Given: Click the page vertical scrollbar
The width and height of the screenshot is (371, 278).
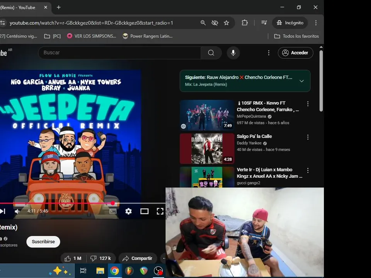Looking at the screenshot, I should tap(321, 81).
